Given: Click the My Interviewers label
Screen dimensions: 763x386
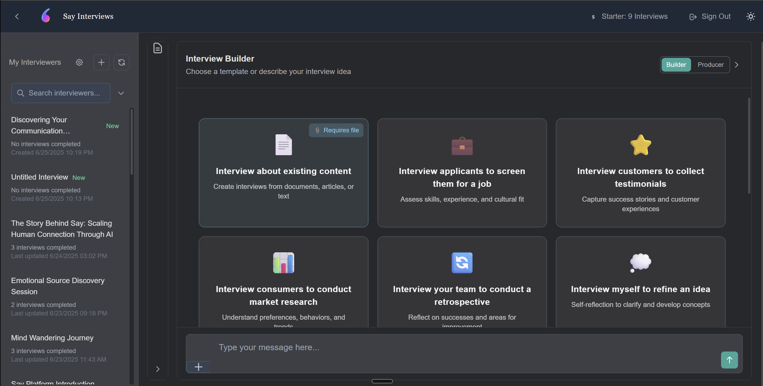Looking at the screenshot, I should tap(35, 62).
